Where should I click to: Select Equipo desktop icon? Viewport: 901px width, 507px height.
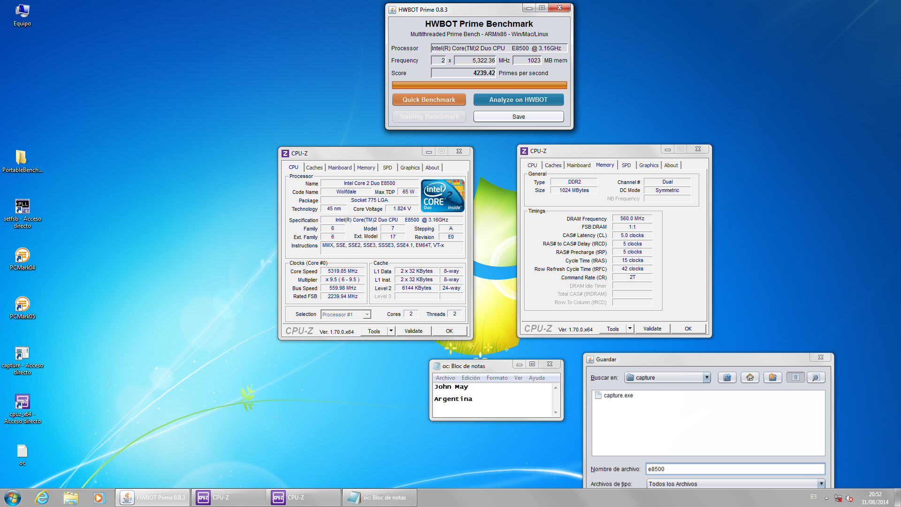click(x=22, y=15)
